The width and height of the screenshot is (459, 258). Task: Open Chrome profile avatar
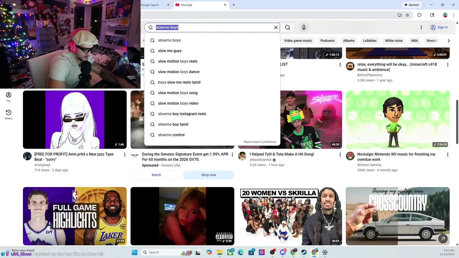click(x=445, y=15)
